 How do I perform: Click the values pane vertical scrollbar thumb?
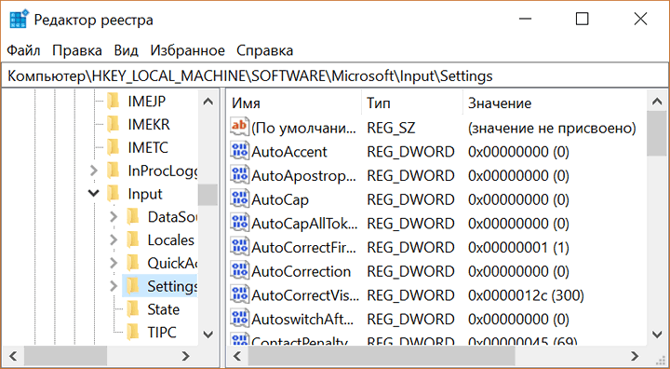[x=657, y=133]
